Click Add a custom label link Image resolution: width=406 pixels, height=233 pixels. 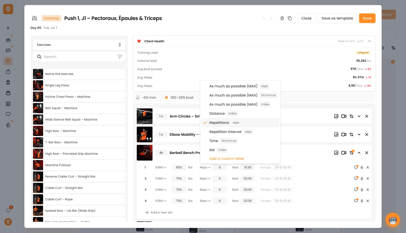(227, 159)
